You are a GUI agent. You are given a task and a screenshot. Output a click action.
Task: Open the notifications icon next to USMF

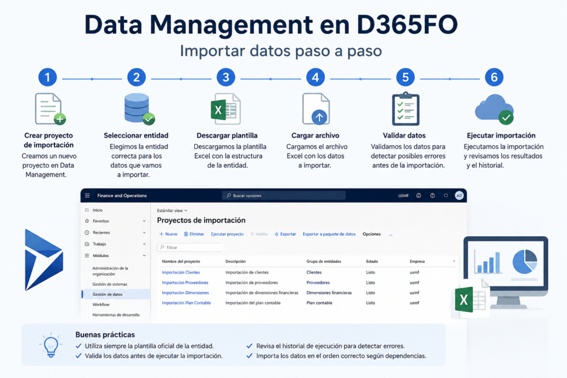click(419, 195)
